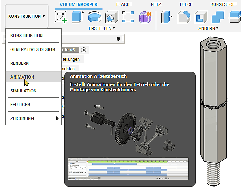Image resolution: width=241 pixels, height=189 pixels.
Task: Click the Create Sketch icon
Action: pyautogui.click(x=60, y=17)
